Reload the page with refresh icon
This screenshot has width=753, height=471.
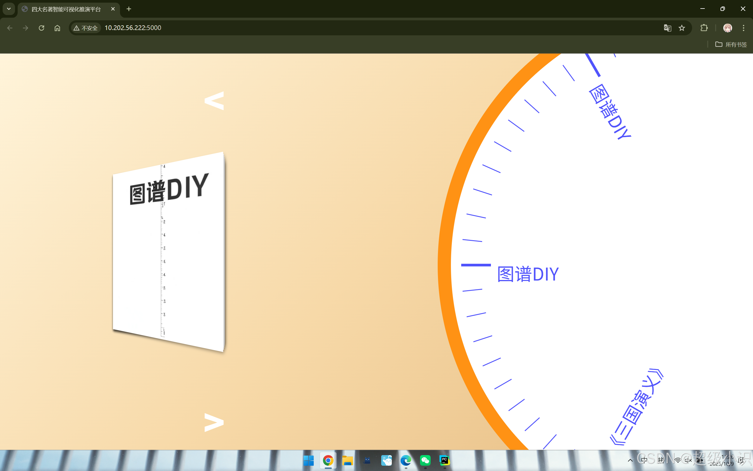pos(41,28)
